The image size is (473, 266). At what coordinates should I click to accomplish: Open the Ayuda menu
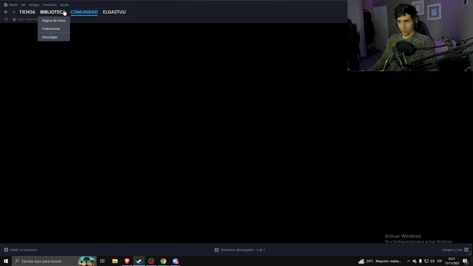coord(64,5)
